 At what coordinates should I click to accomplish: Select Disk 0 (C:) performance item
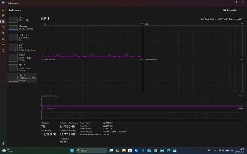click(x=22, y=37)
